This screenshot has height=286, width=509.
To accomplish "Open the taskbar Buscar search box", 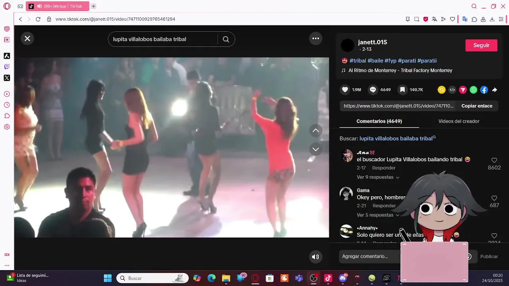I will click(x=152, y=278).
